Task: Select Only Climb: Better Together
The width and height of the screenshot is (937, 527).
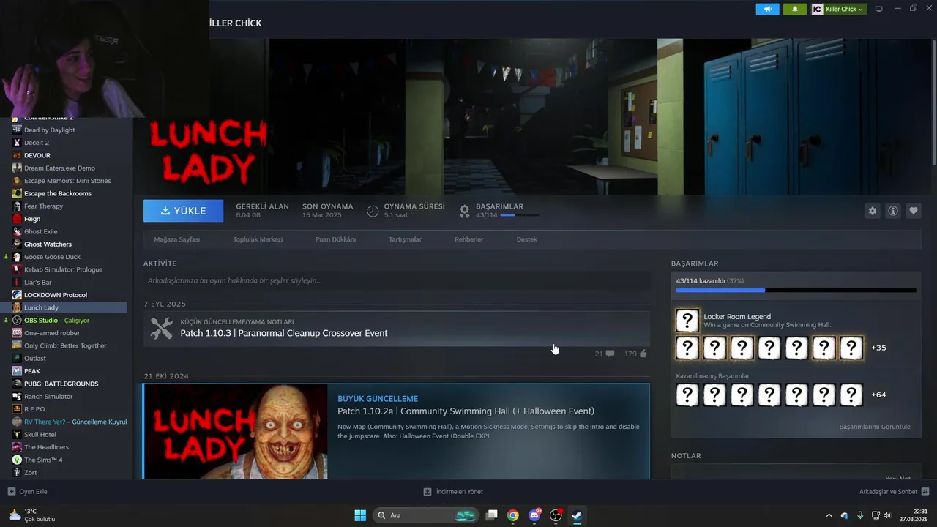Action: click(x=66, y=345)
